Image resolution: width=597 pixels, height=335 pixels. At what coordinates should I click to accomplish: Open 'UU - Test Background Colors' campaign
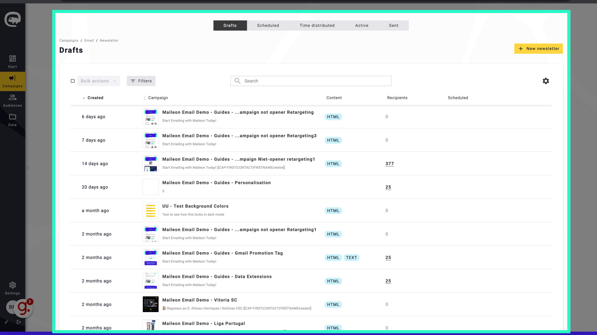coord(195,206)
